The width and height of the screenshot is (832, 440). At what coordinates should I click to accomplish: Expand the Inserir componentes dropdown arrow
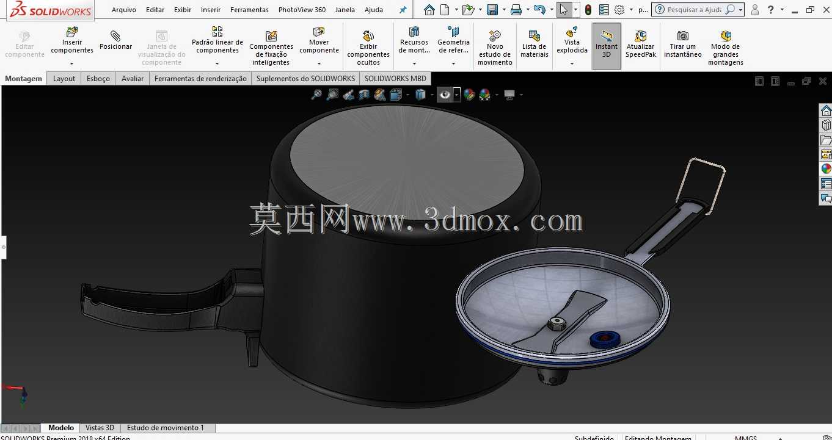[x=72, y=63]
